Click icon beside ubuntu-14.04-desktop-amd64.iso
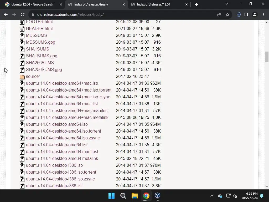The width and height of the screenshot is (269, 202). point(22,124)
